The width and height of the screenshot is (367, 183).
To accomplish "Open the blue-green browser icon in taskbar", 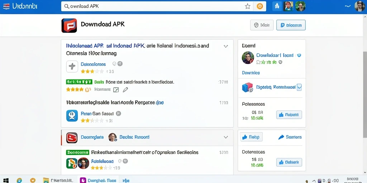I will pos(19,180).
